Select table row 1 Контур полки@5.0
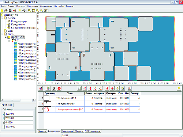The height and width of the screenshot is (137, 183). pyautogui.click(x=89, y=104)
